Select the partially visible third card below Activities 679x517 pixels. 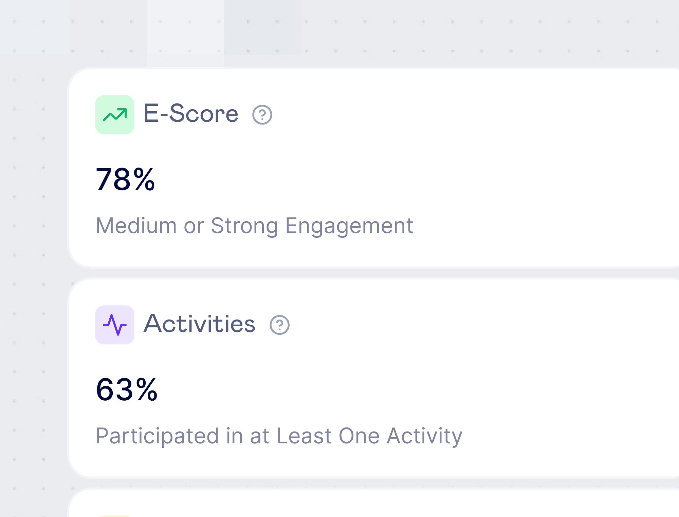[x=373, y=502]
